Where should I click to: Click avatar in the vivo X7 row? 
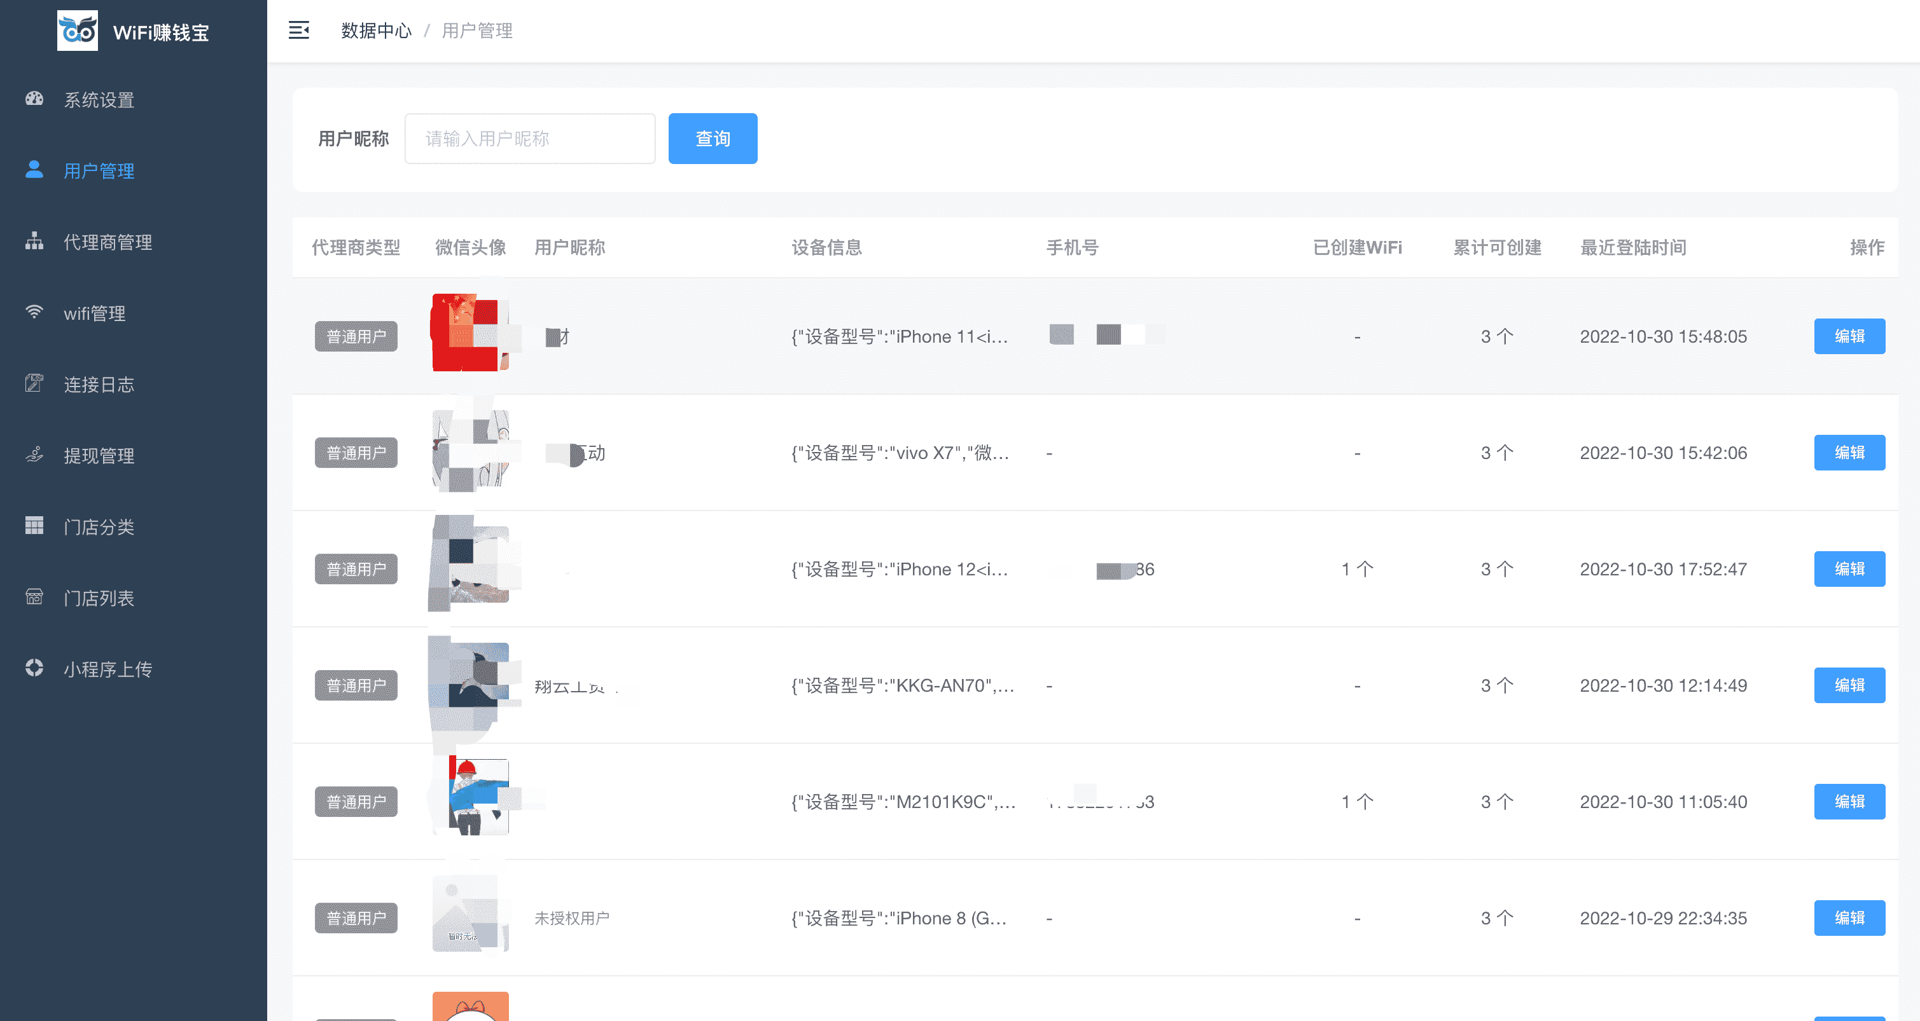coord(470,448)
